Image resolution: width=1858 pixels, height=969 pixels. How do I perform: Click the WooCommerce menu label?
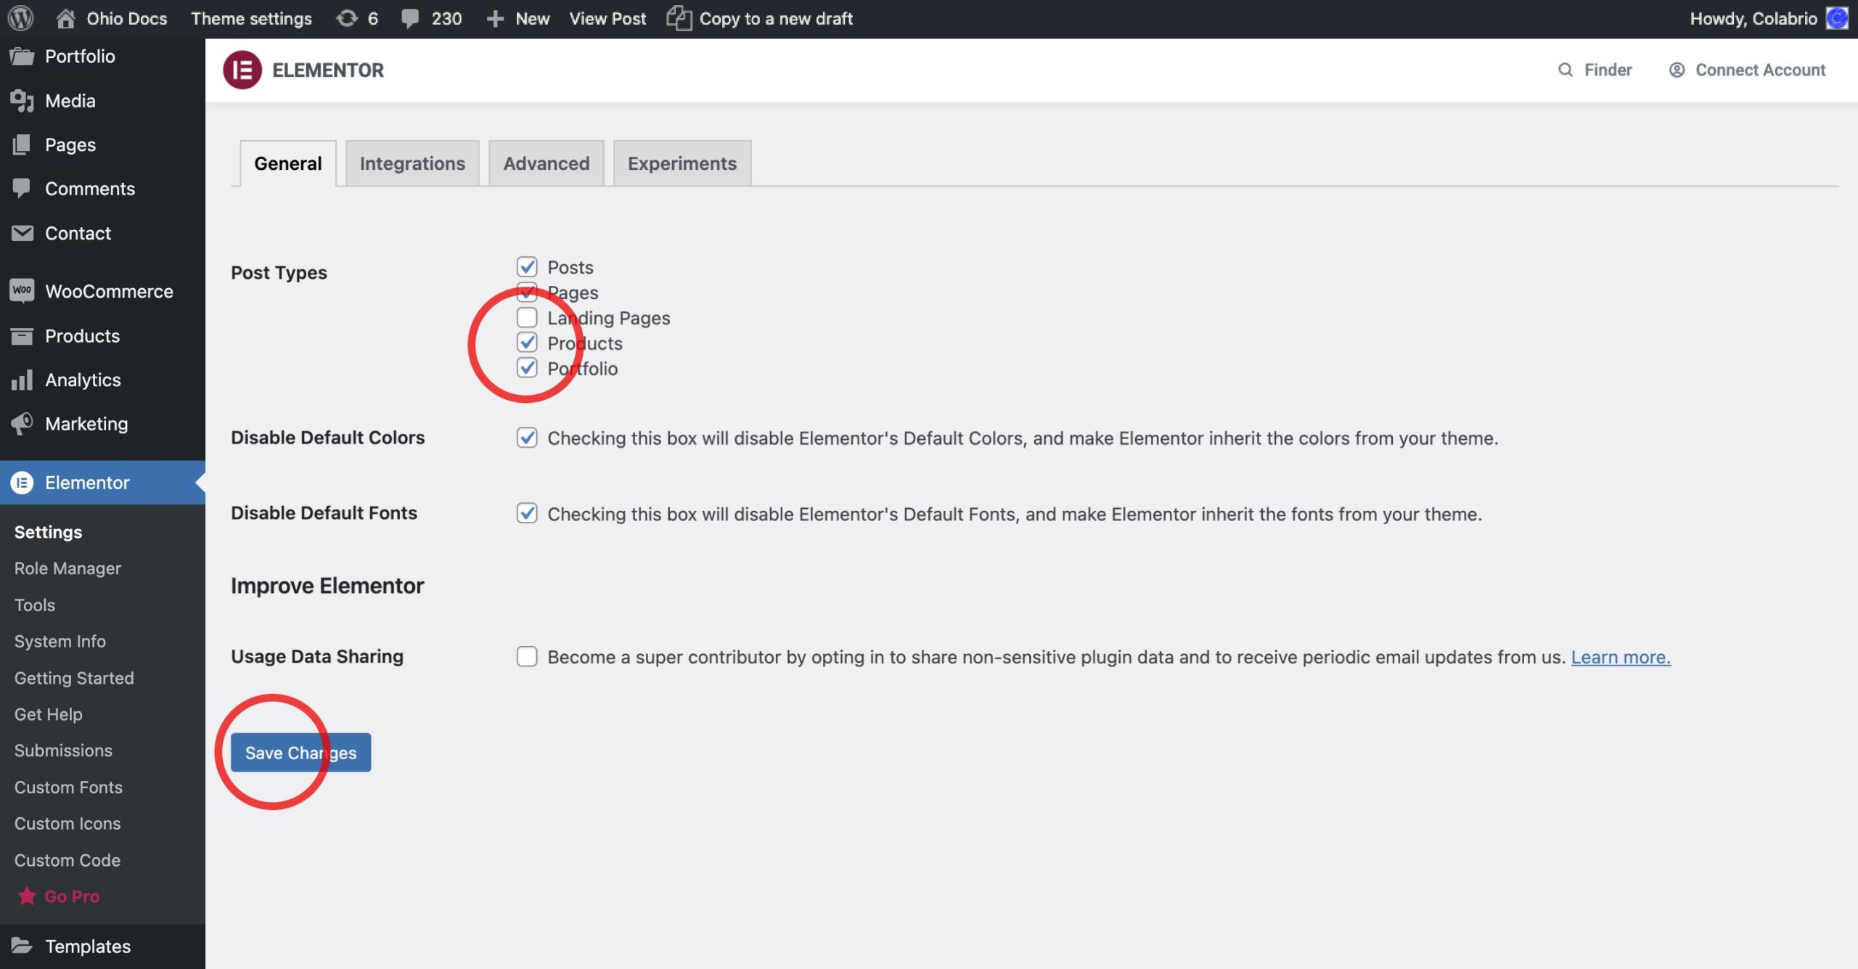tap(109, 291)
